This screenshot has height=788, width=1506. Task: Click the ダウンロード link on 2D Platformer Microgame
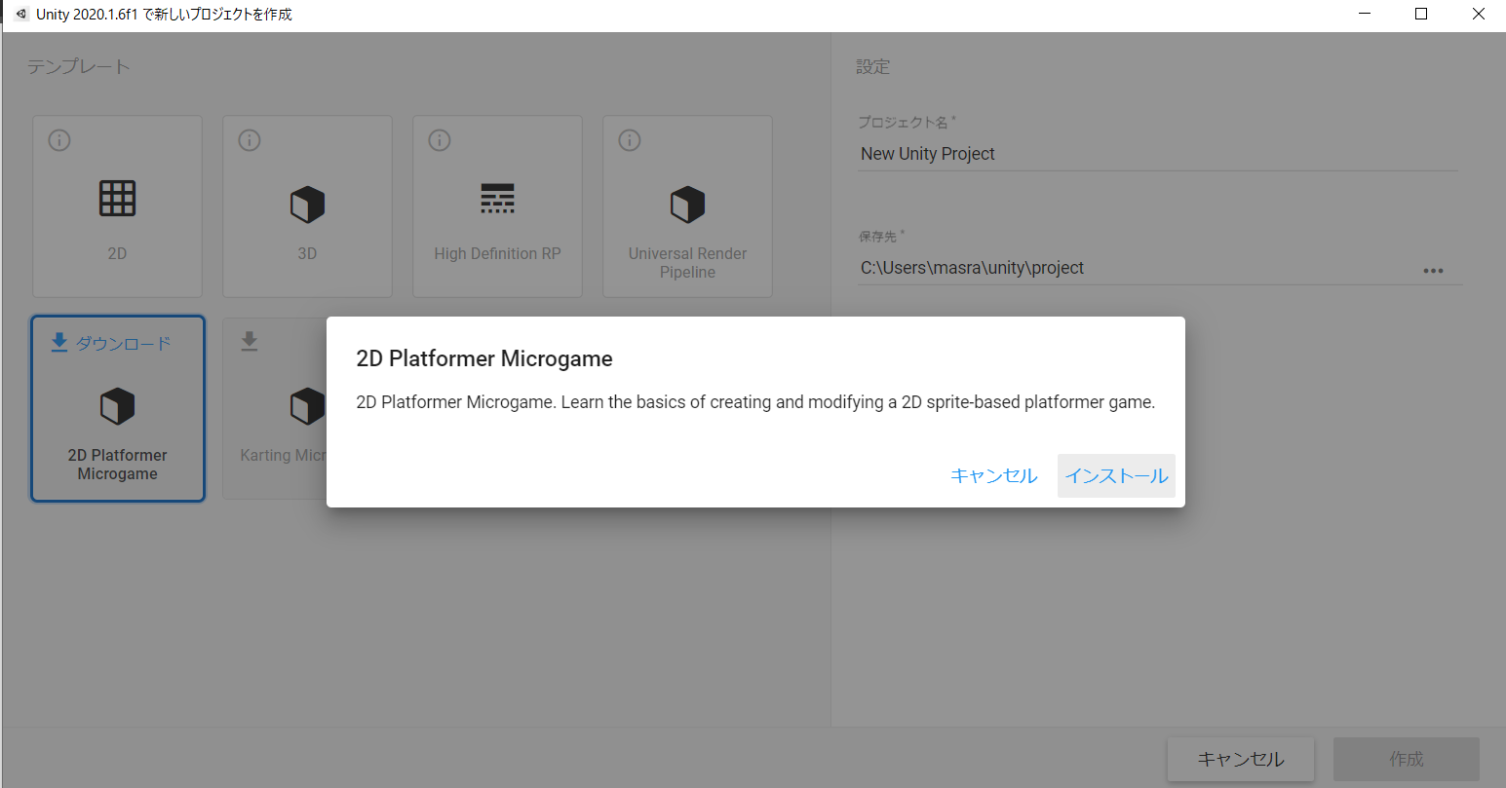coord(111,343)
